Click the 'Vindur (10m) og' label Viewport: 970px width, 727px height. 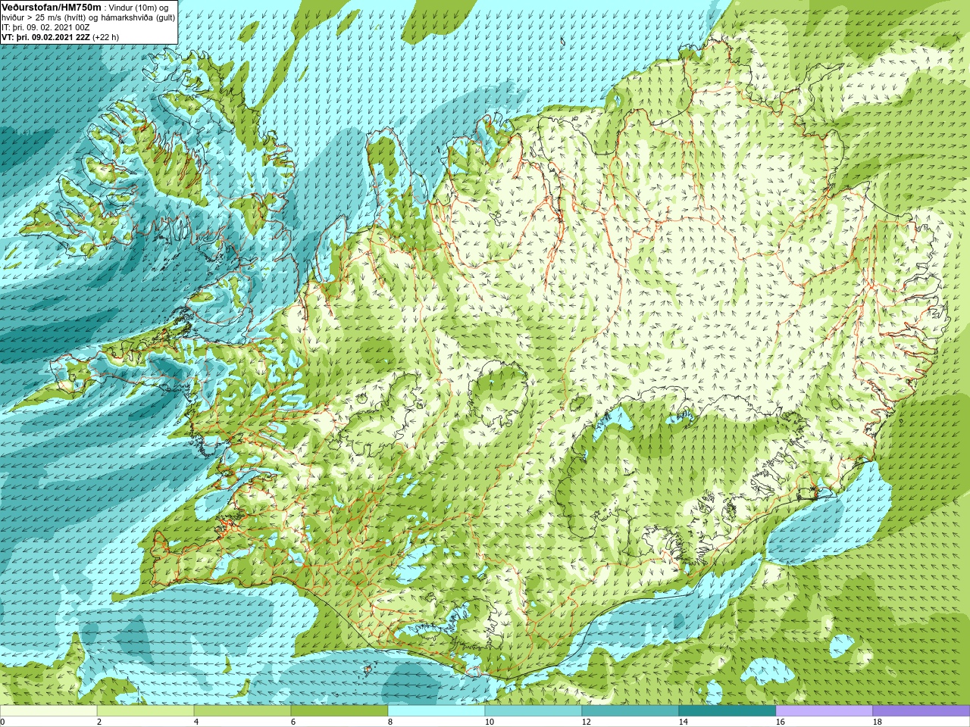coord(139,7)
